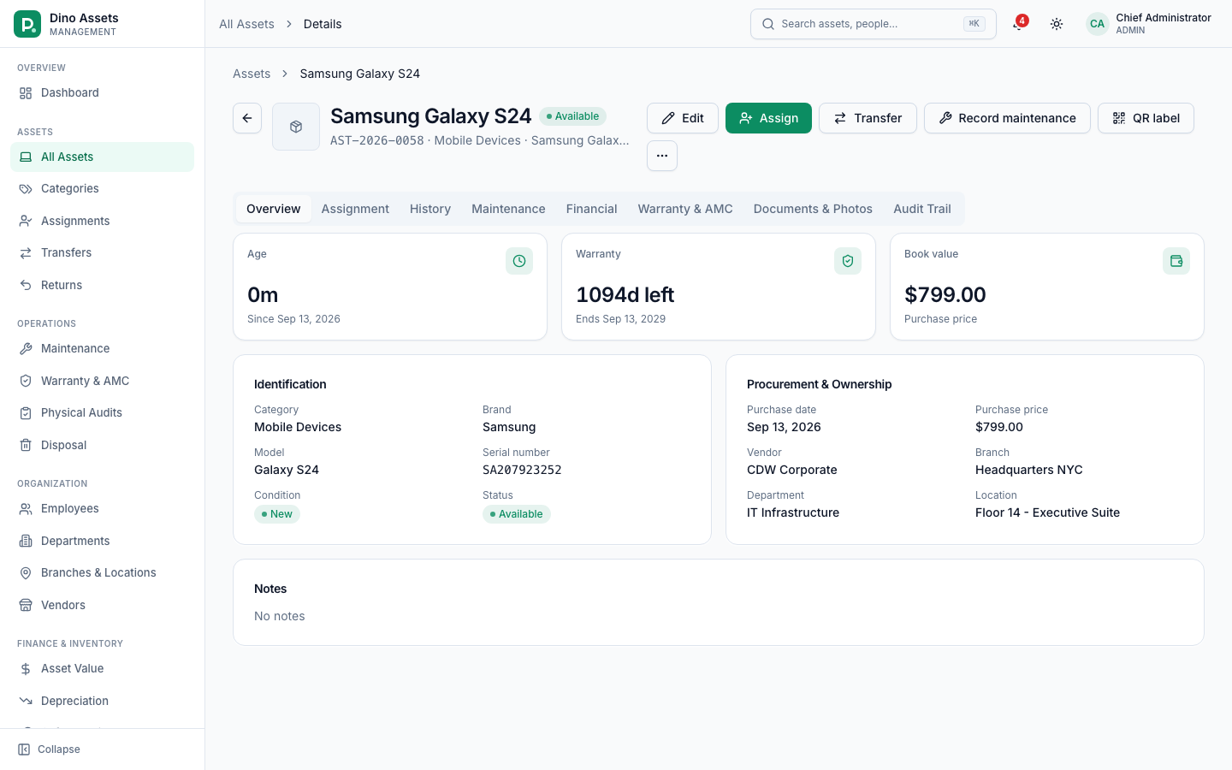The image size is (1232, 770).
Task: Open Physical Audits in sidebar
Action: pyautogui.click(x=102, y=412)
